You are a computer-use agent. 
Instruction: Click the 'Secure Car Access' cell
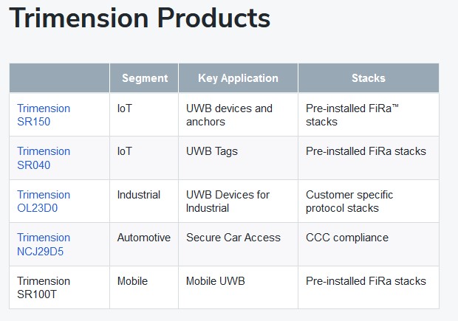233,238
